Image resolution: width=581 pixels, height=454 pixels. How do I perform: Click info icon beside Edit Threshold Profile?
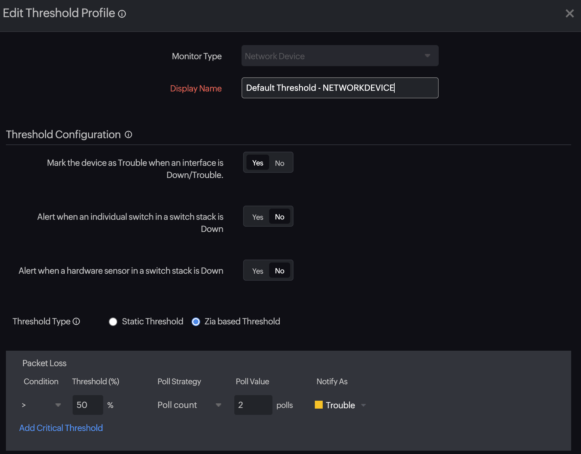tap(122, 14)
